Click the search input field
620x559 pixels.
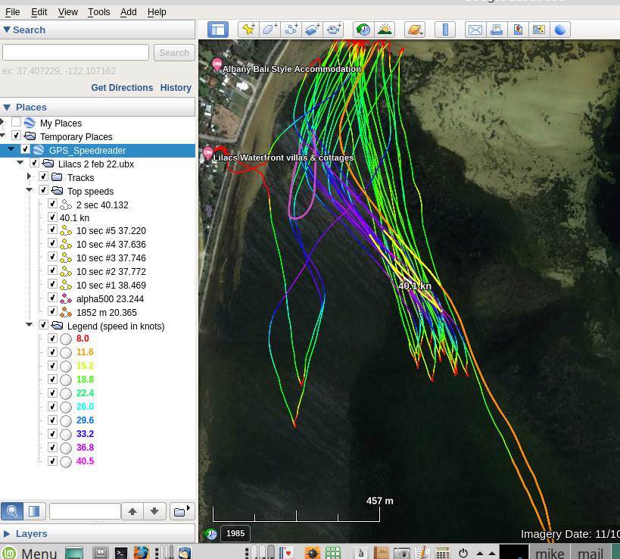(76, 53)
